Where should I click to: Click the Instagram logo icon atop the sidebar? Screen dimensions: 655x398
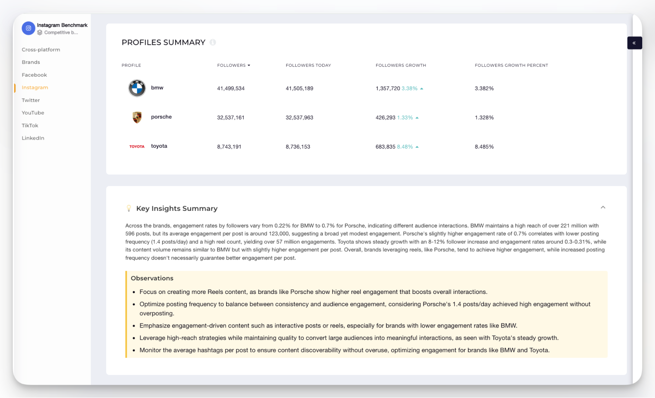pyautogui.click(x=28, y=28)
